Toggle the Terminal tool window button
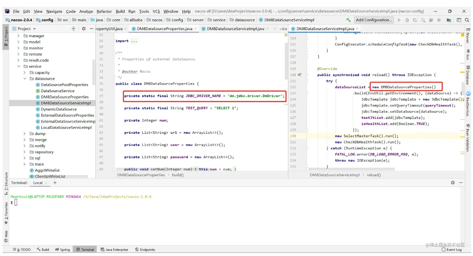473x256 pixels. tap(85, 250)
